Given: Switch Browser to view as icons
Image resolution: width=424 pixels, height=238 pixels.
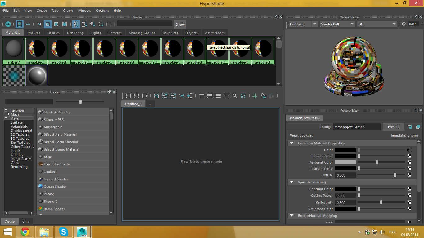Looking at the screenshot, I should coord(20,24).
